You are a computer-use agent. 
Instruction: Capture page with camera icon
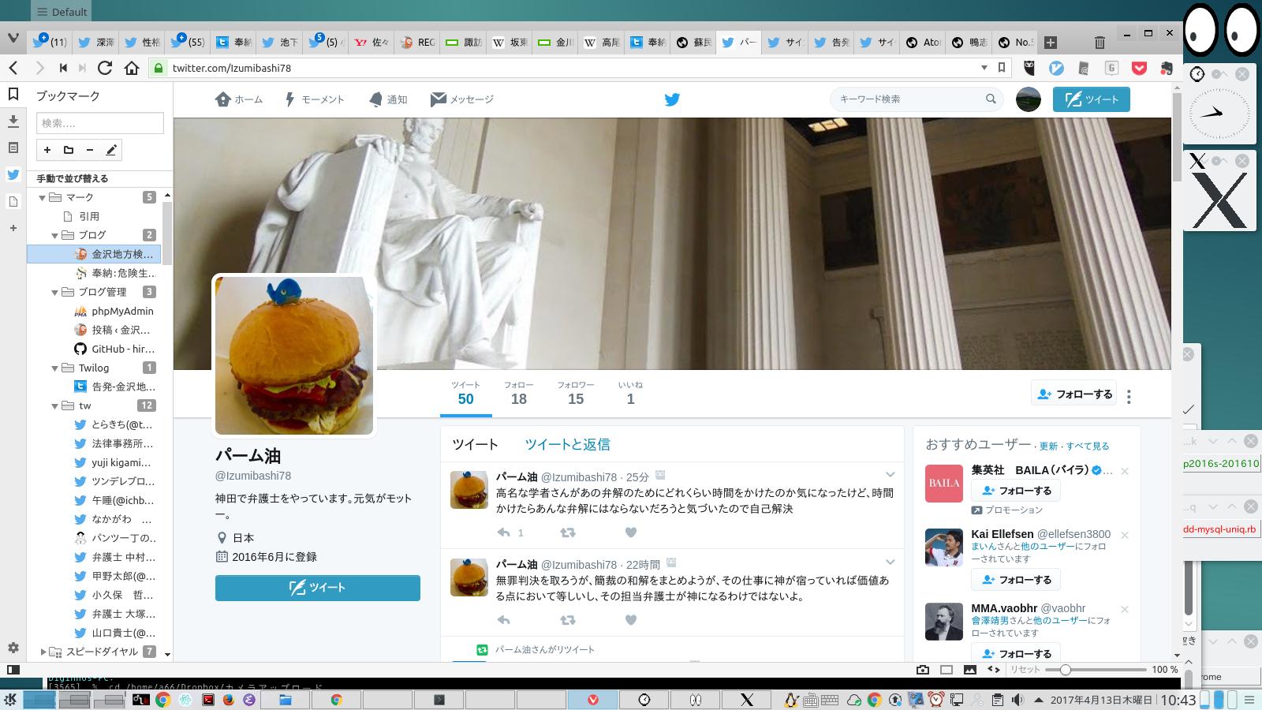click(923, 670)
